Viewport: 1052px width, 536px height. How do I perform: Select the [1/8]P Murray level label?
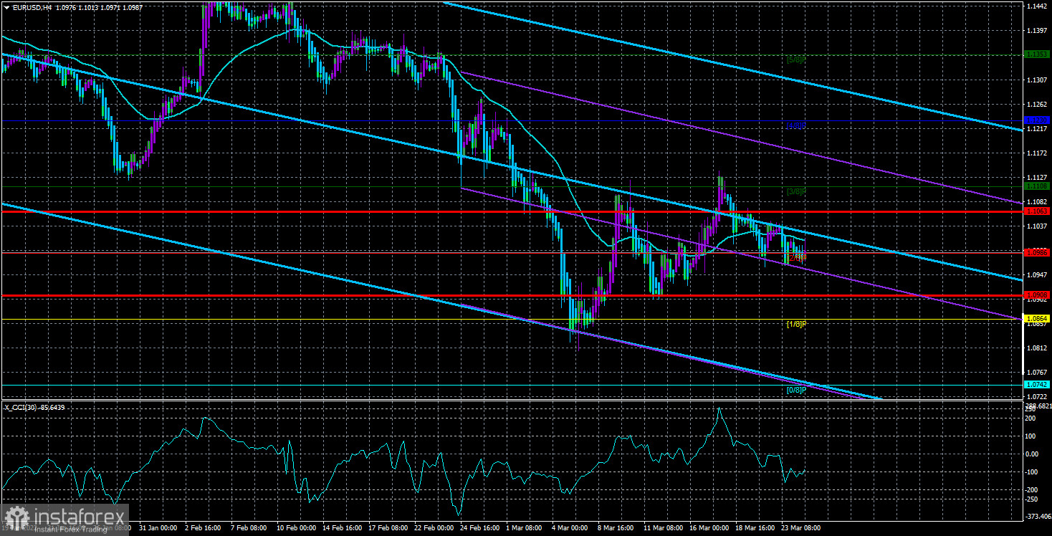click(797, 324)
